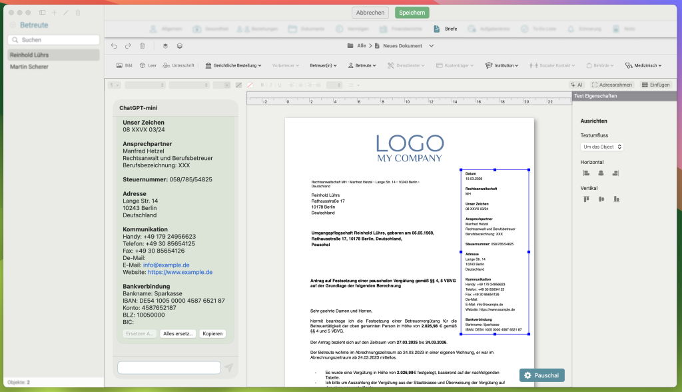Align object vertically to the bottom
This screenshot has width=682, height=392.
pos(616,199)
